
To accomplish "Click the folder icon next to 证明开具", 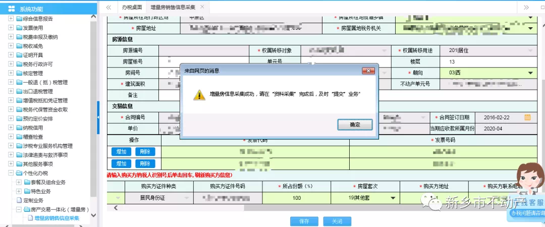I will point(20,55).
